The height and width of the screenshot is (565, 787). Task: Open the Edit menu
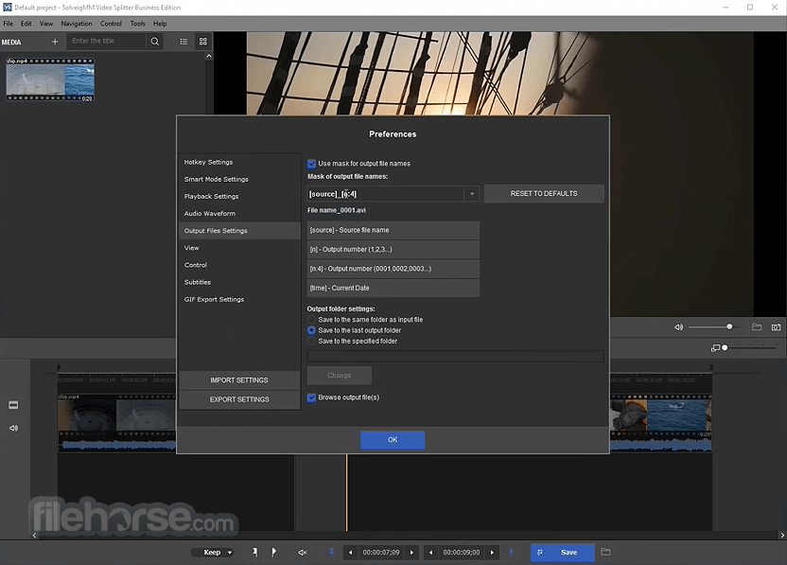pos(26,24)
